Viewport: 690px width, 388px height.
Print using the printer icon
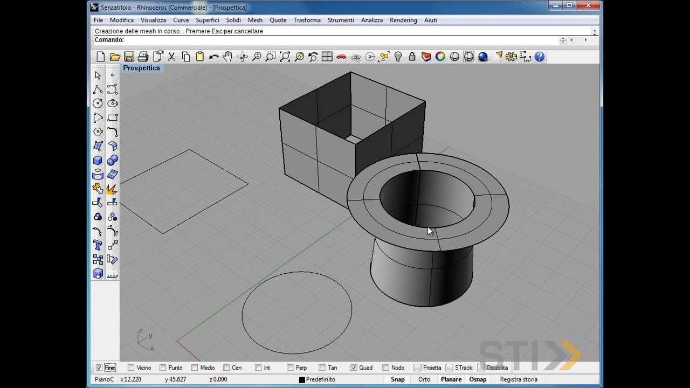click(143, 57)
